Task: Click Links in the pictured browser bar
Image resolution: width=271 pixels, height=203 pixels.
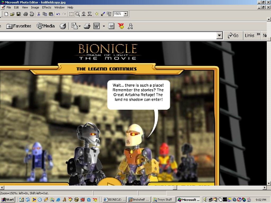Action: pyautogui.click(x=250, y=36)
